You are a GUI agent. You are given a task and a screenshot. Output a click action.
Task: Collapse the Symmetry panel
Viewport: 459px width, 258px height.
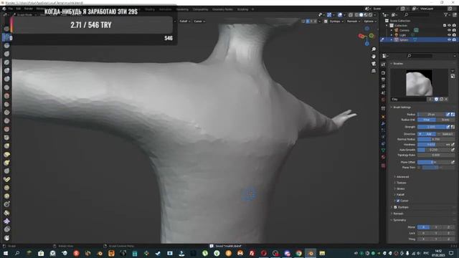[x=399, y=220]
